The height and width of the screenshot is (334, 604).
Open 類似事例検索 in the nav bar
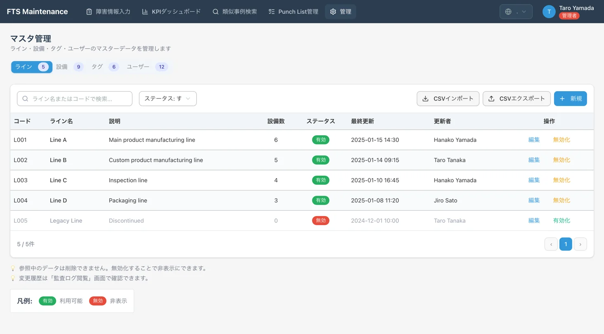(x=235, y=12)
